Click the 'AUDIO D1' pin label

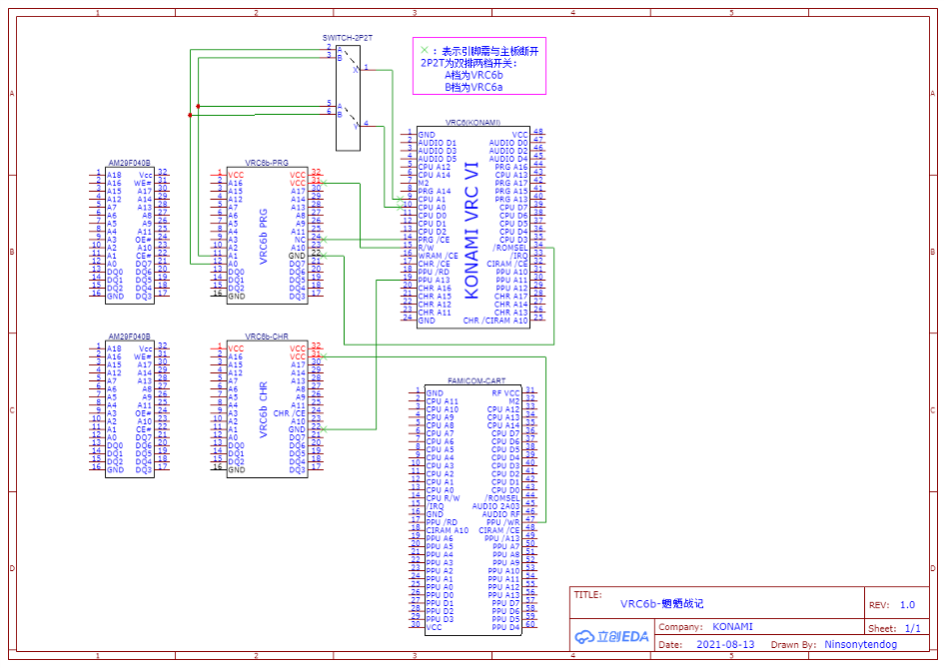[437, 143]
